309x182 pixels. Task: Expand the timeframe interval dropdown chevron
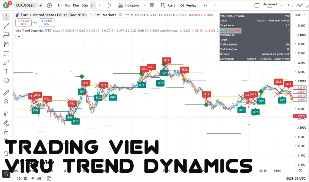coord(100,5)
